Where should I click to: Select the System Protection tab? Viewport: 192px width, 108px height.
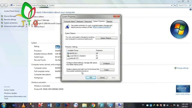(99, 21)
